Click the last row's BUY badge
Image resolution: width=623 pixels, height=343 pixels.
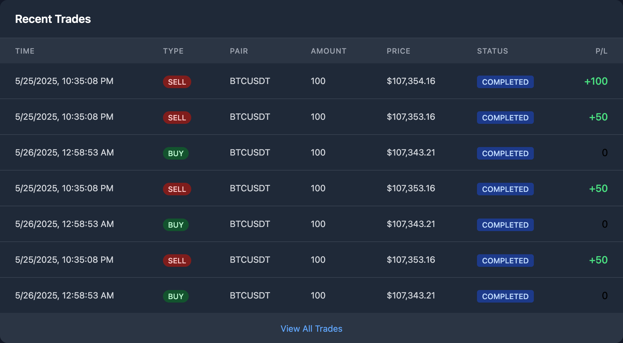point(176,296)
